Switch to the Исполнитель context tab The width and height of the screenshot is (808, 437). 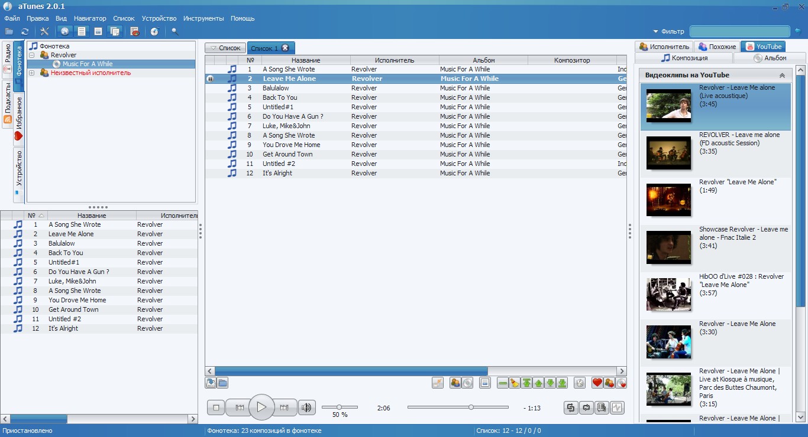point(664,47)
